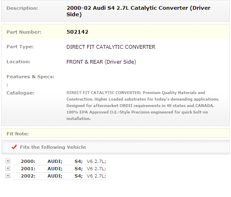This screenshot has height=197, width=231.
Task: Click the Part Number: label
Action: [x=24, y=32]
